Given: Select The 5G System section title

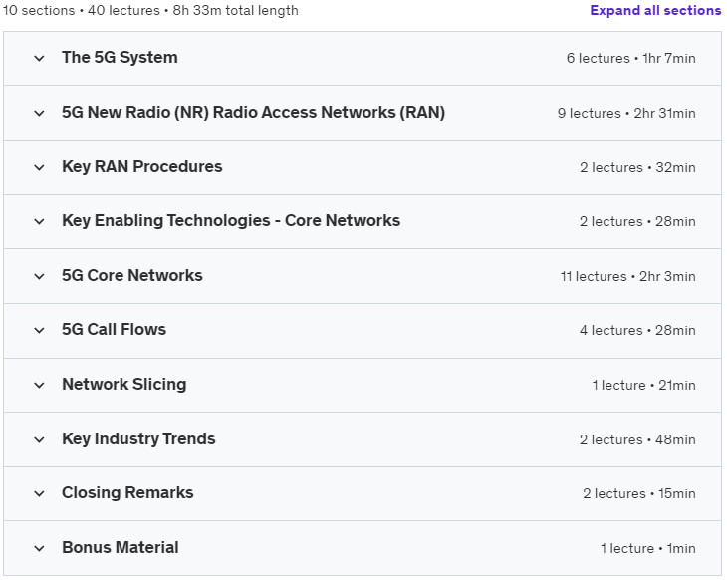Looking at the screenshot, I should 120,58.
